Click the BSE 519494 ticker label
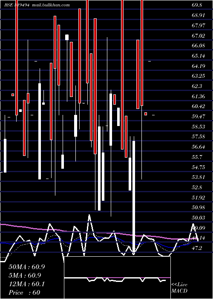 pyautogui.click(x=17, y=5)
